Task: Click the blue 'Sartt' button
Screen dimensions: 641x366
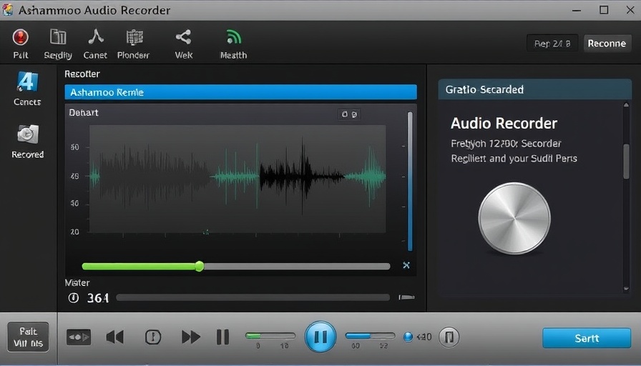Action: [587, 338]
